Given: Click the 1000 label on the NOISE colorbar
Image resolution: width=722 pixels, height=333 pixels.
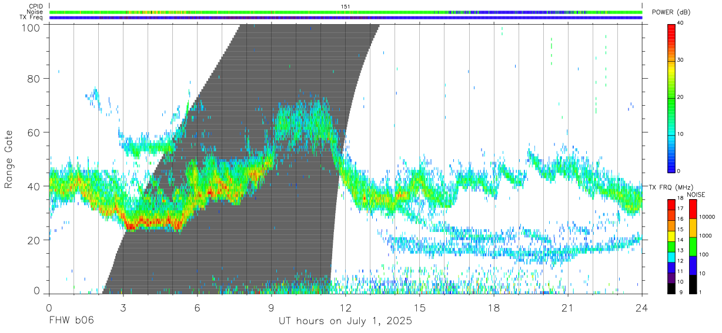Looking at the screenshot, I should (706, 236).
